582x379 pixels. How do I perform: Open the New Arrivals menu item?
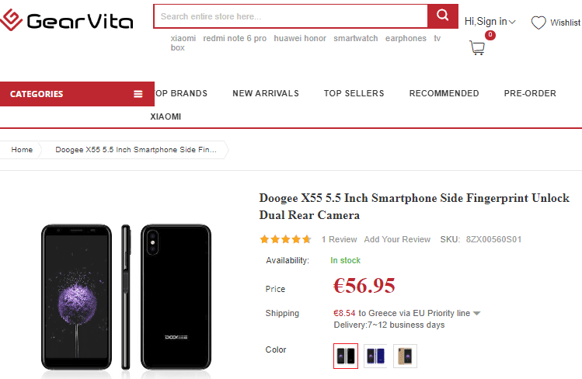[x=266, y=93]
